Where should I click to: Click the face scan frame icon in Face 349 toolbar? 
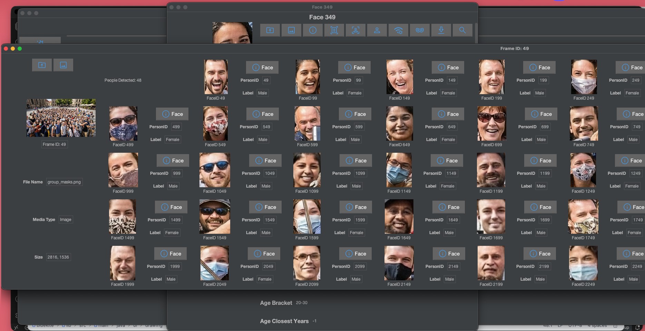[x=355, y=30]
